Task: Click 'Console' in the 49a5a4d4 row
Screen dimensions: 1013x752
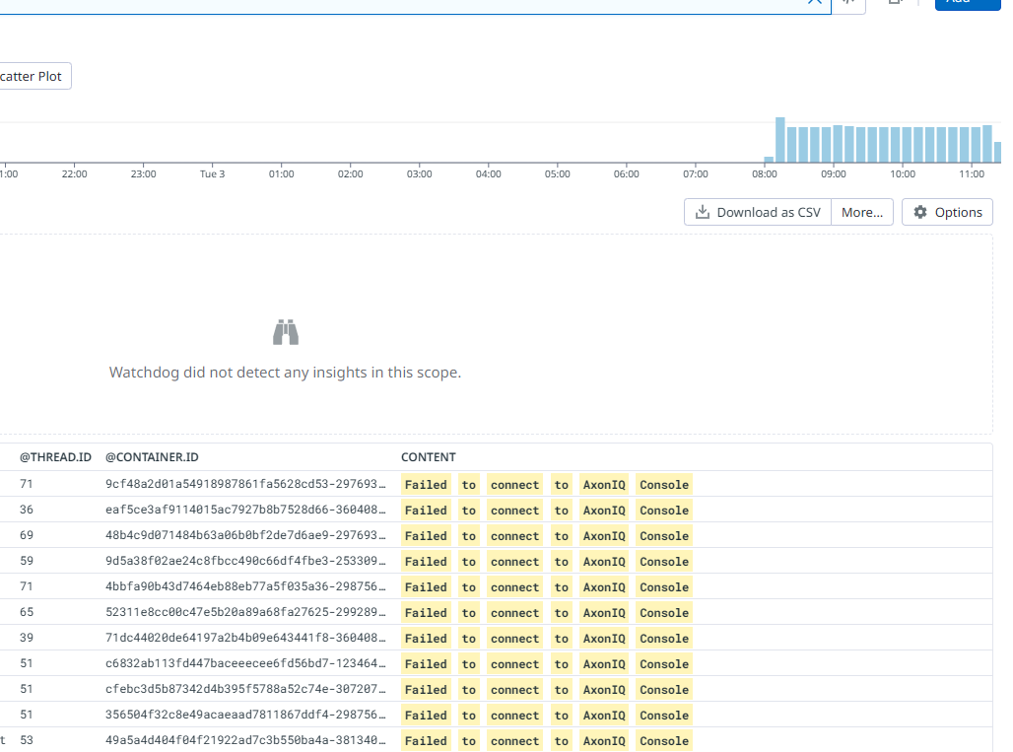Action: [x=664, y=741]
